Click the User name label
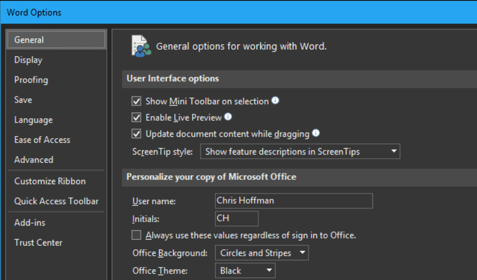Image resolution: width=477 pixels, height=280 pixels. (154, 201)
